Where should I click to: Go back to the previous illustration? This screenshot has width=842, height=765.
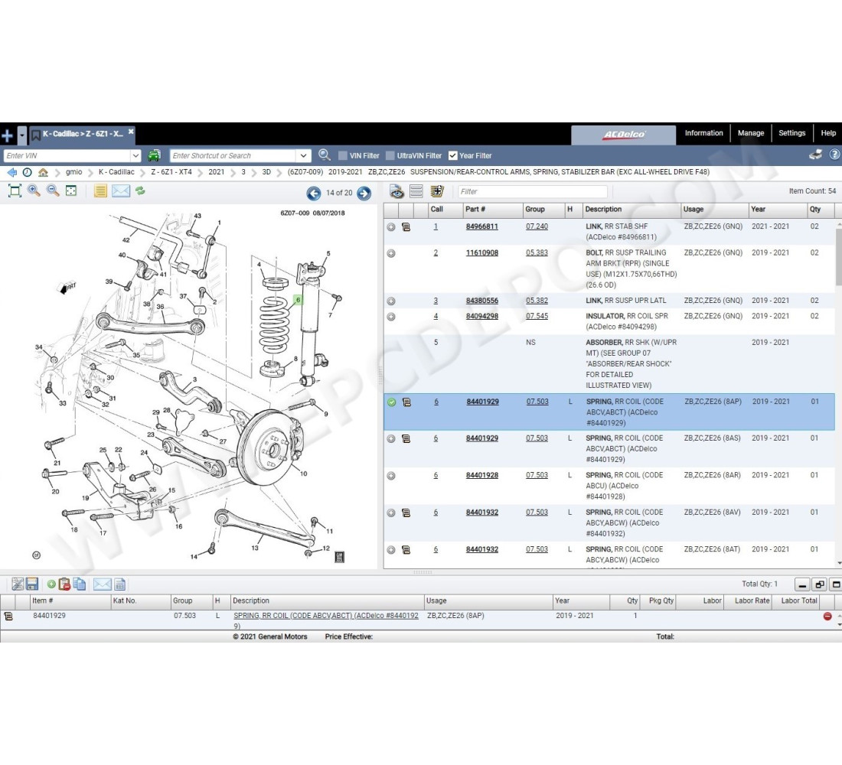click(314, 194)
